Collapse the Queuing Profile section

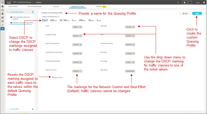[x=8, y=12]
